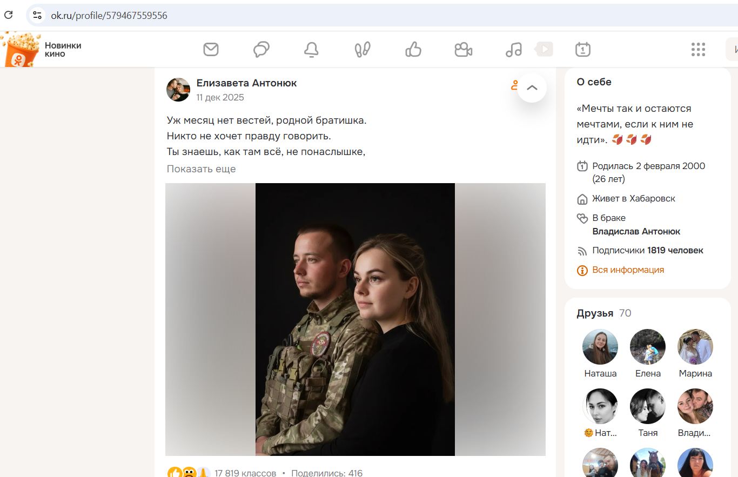The width and height of the screenshot is (738, 477).
Task: Click the birthday icon beside Родилась
Action: click(582, 166)
